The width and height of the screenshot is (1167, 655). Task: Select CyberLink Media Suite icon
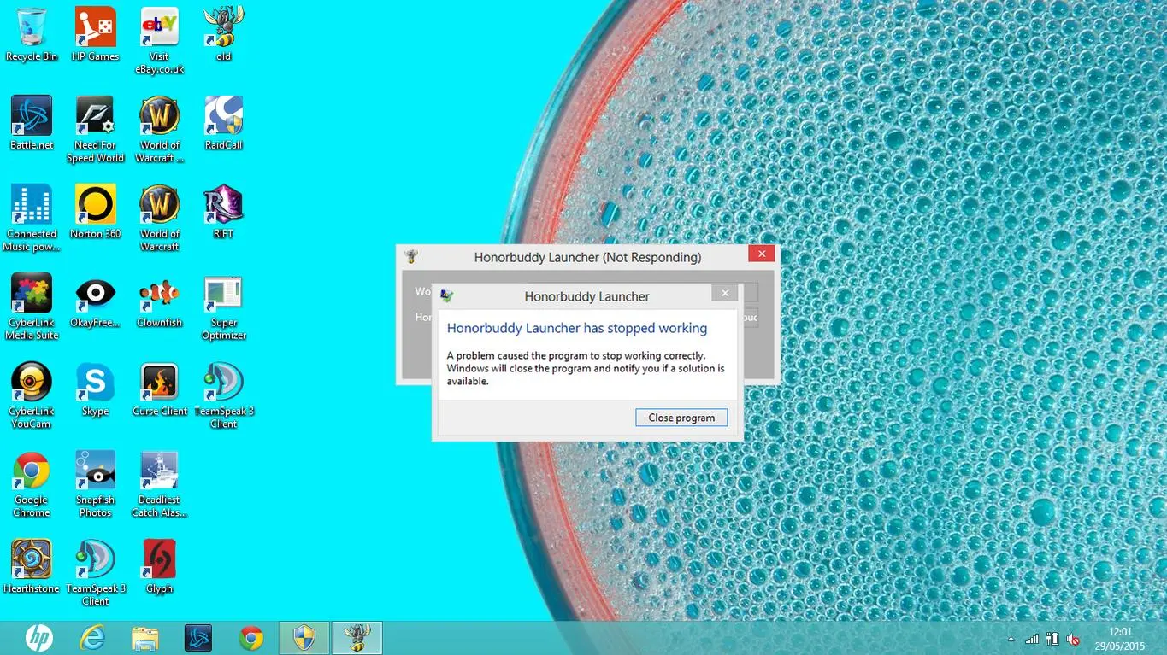pos(32,307)
